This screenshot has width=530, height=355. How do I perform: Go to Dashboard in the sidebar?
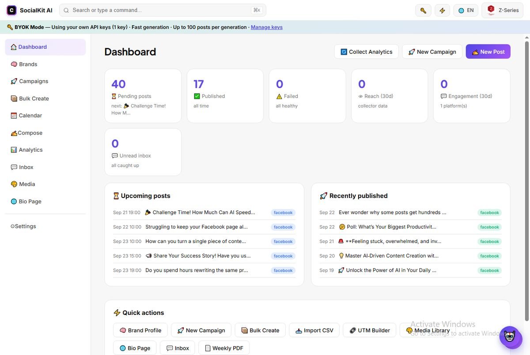point(45,47)
